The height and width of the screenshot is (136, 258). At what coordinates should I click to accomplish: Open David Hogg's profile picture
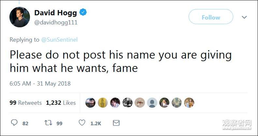pyautogui.click(x=20, y=17)
